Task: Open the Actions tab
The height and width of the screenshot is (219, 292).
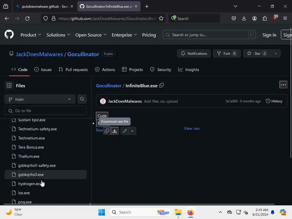Action: pyautogui.click(x=105, y=70)
